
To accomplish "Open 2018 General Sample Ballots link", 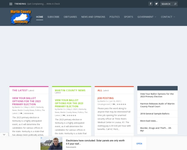I will pos(155,114).
